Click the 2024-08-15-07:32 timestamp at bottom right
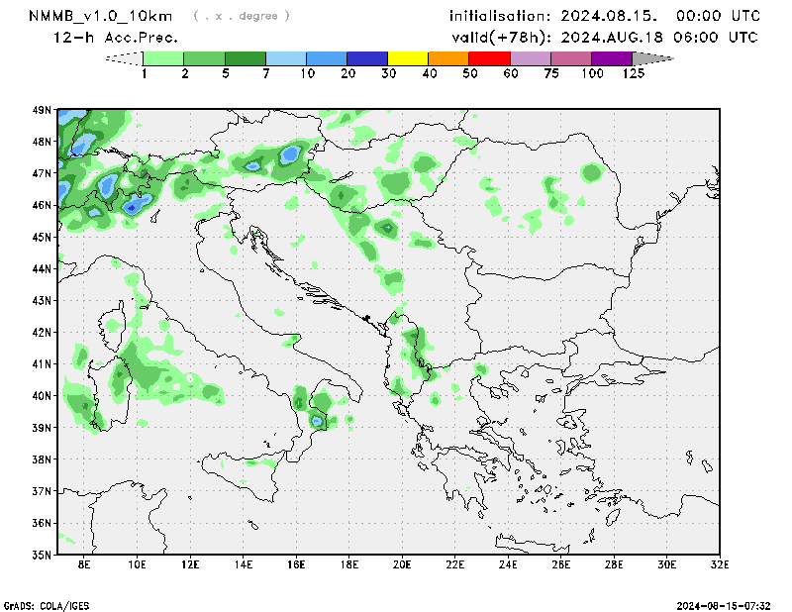 [730, 604]
